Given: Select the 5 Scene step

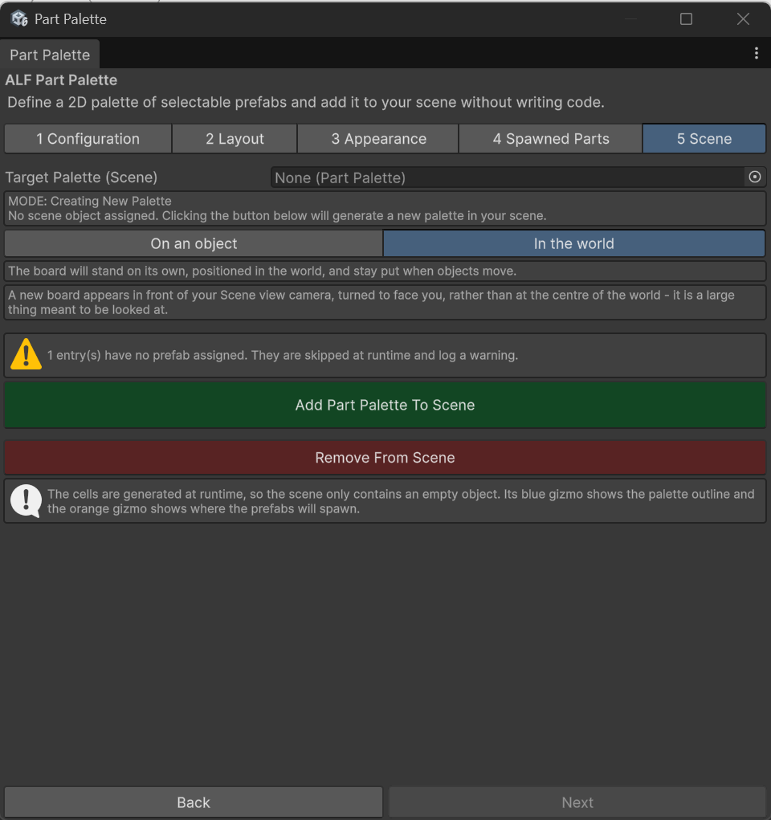Looking at the screenshot, I should (704, 139).
